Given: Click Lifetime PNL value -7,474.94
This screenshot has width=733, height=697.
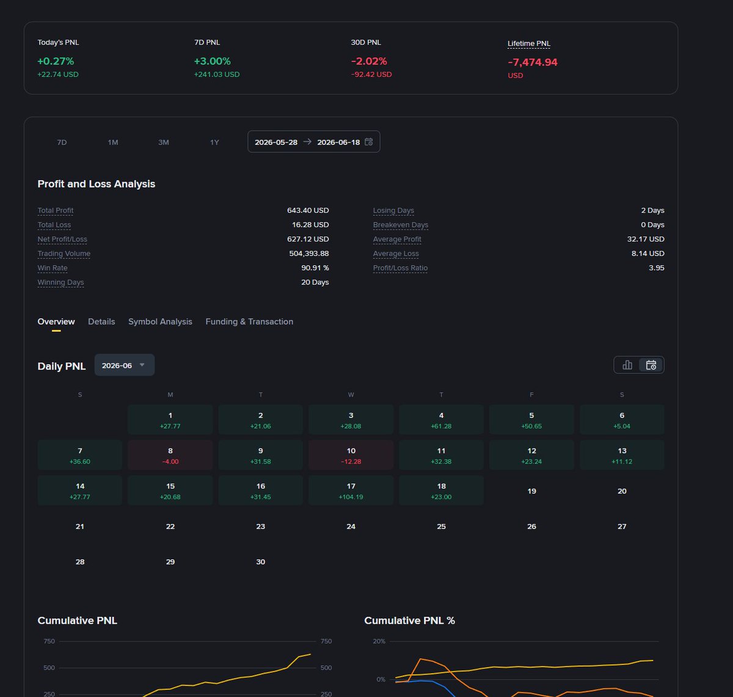Looking at the screenshot, I should (x=533, y=62).
